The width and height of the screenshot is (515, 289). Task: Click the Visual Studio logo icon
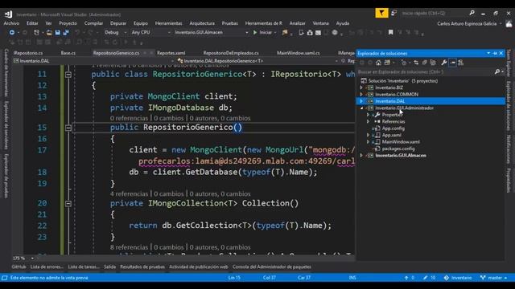tap(9, 14)
